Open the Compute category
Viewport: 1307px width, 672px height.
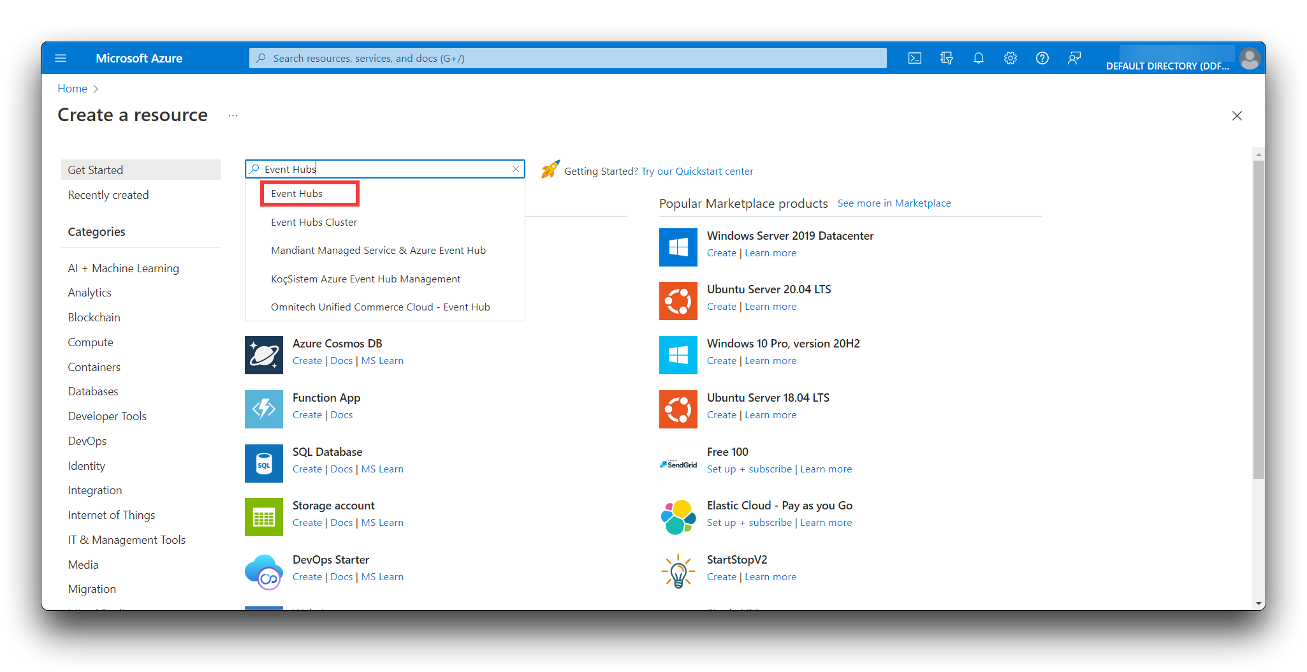[91, 342]
